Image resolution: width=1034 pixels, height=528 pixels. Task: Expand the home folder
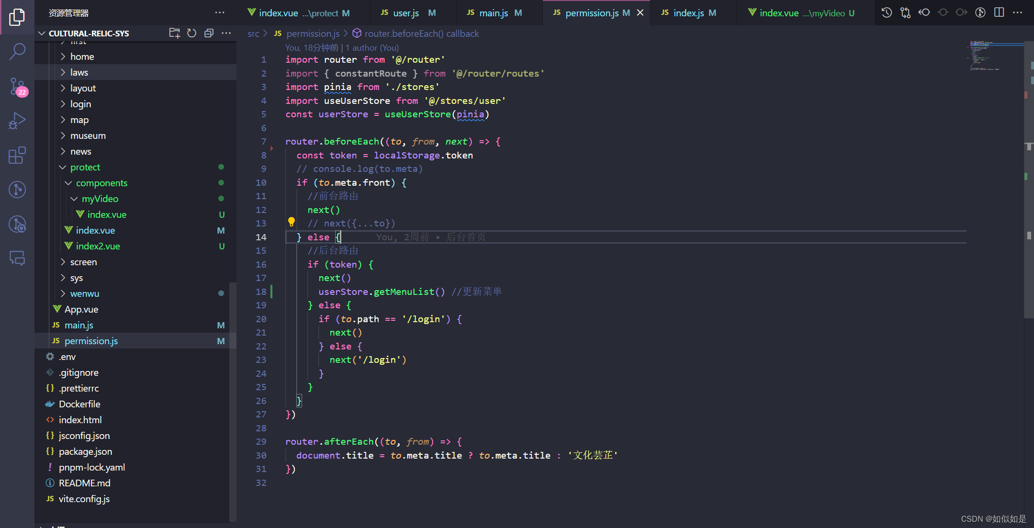(82, 56)
